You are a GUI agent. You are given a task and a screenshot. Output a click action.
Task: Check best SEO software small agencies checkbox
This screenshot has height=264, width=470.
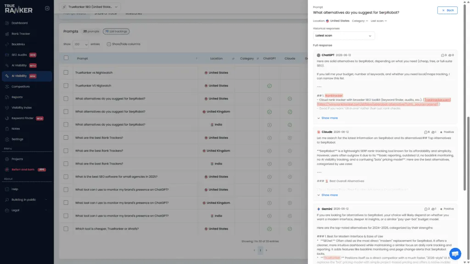coord(66,176)
